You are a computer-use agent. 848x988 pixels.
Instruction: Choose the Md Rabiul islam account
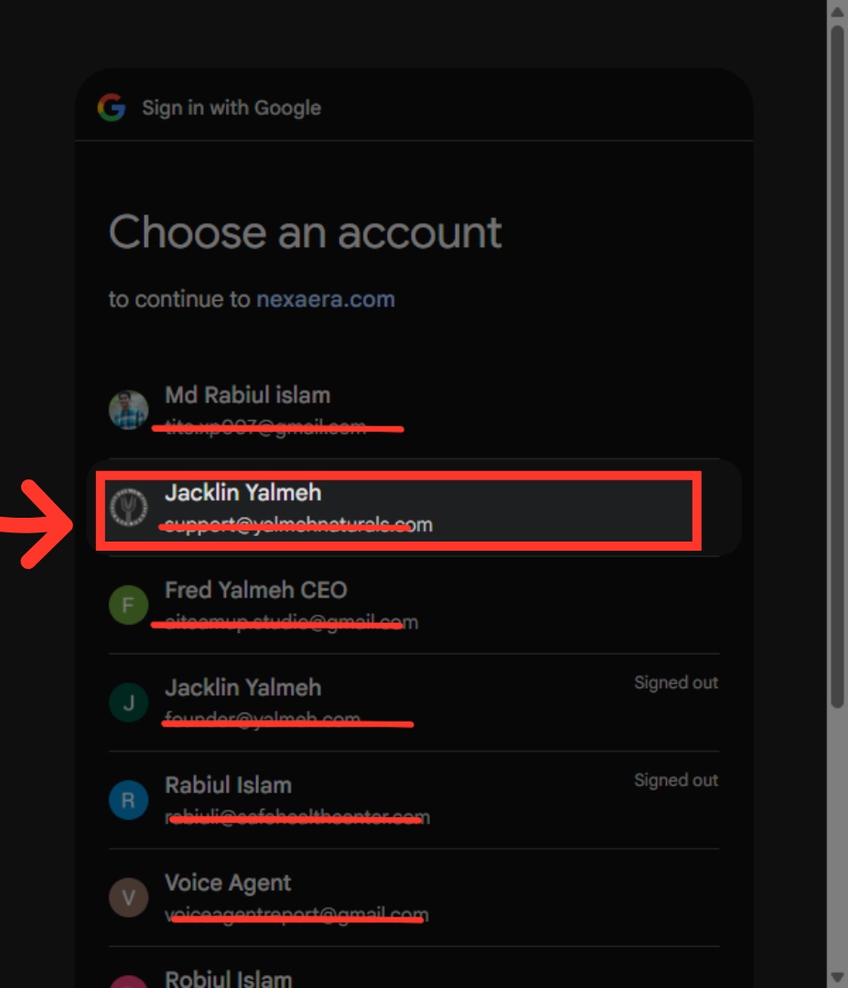pos(413,410)
